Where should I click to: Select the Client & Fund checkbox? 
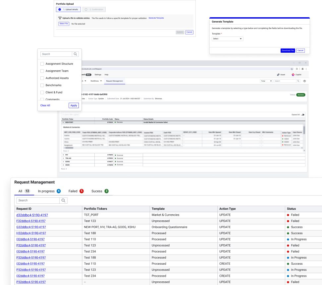click(42, 92)
